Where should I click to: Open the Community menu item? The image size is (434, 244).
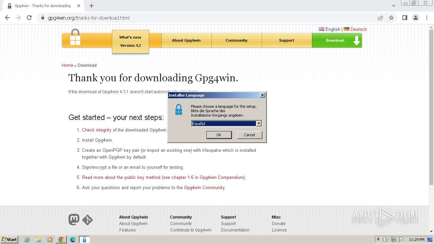pyautogui.click(x=237, y=40)
